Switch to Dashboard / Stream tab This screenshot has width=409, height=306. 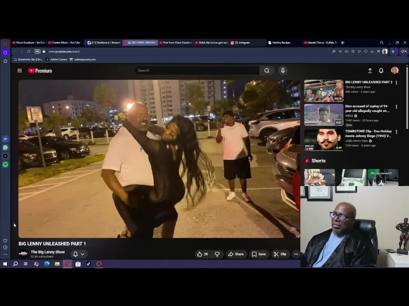point(104,42)
